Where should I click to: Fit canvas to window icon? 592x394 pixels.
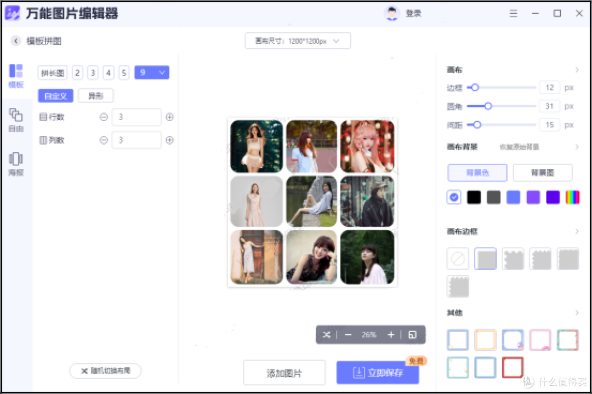[x=412, y=334]
